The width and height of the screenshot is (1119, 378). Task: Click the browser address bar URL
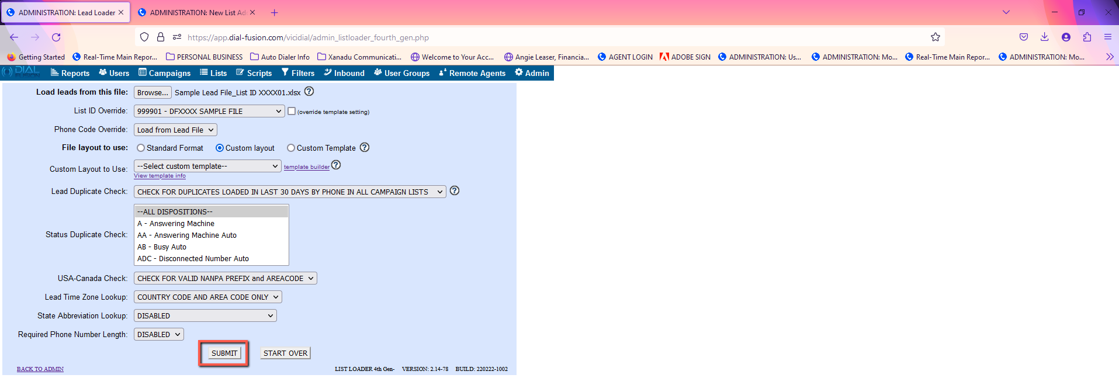click(308, 37)
